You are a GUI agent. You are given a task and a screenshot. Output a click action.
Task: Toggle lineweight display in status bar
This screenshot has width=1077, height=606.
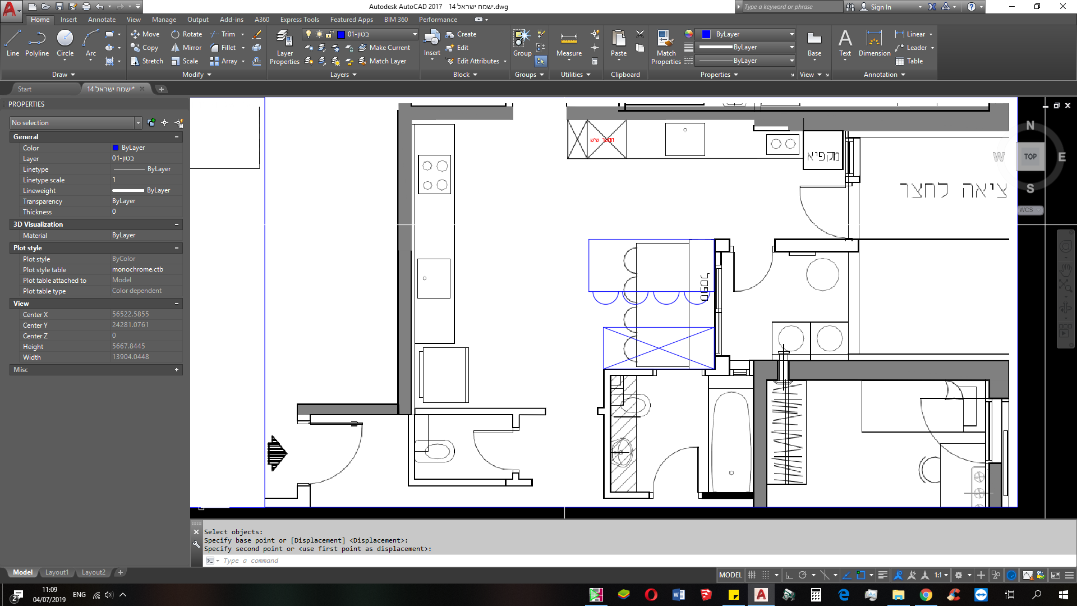[x=882, y=575]
